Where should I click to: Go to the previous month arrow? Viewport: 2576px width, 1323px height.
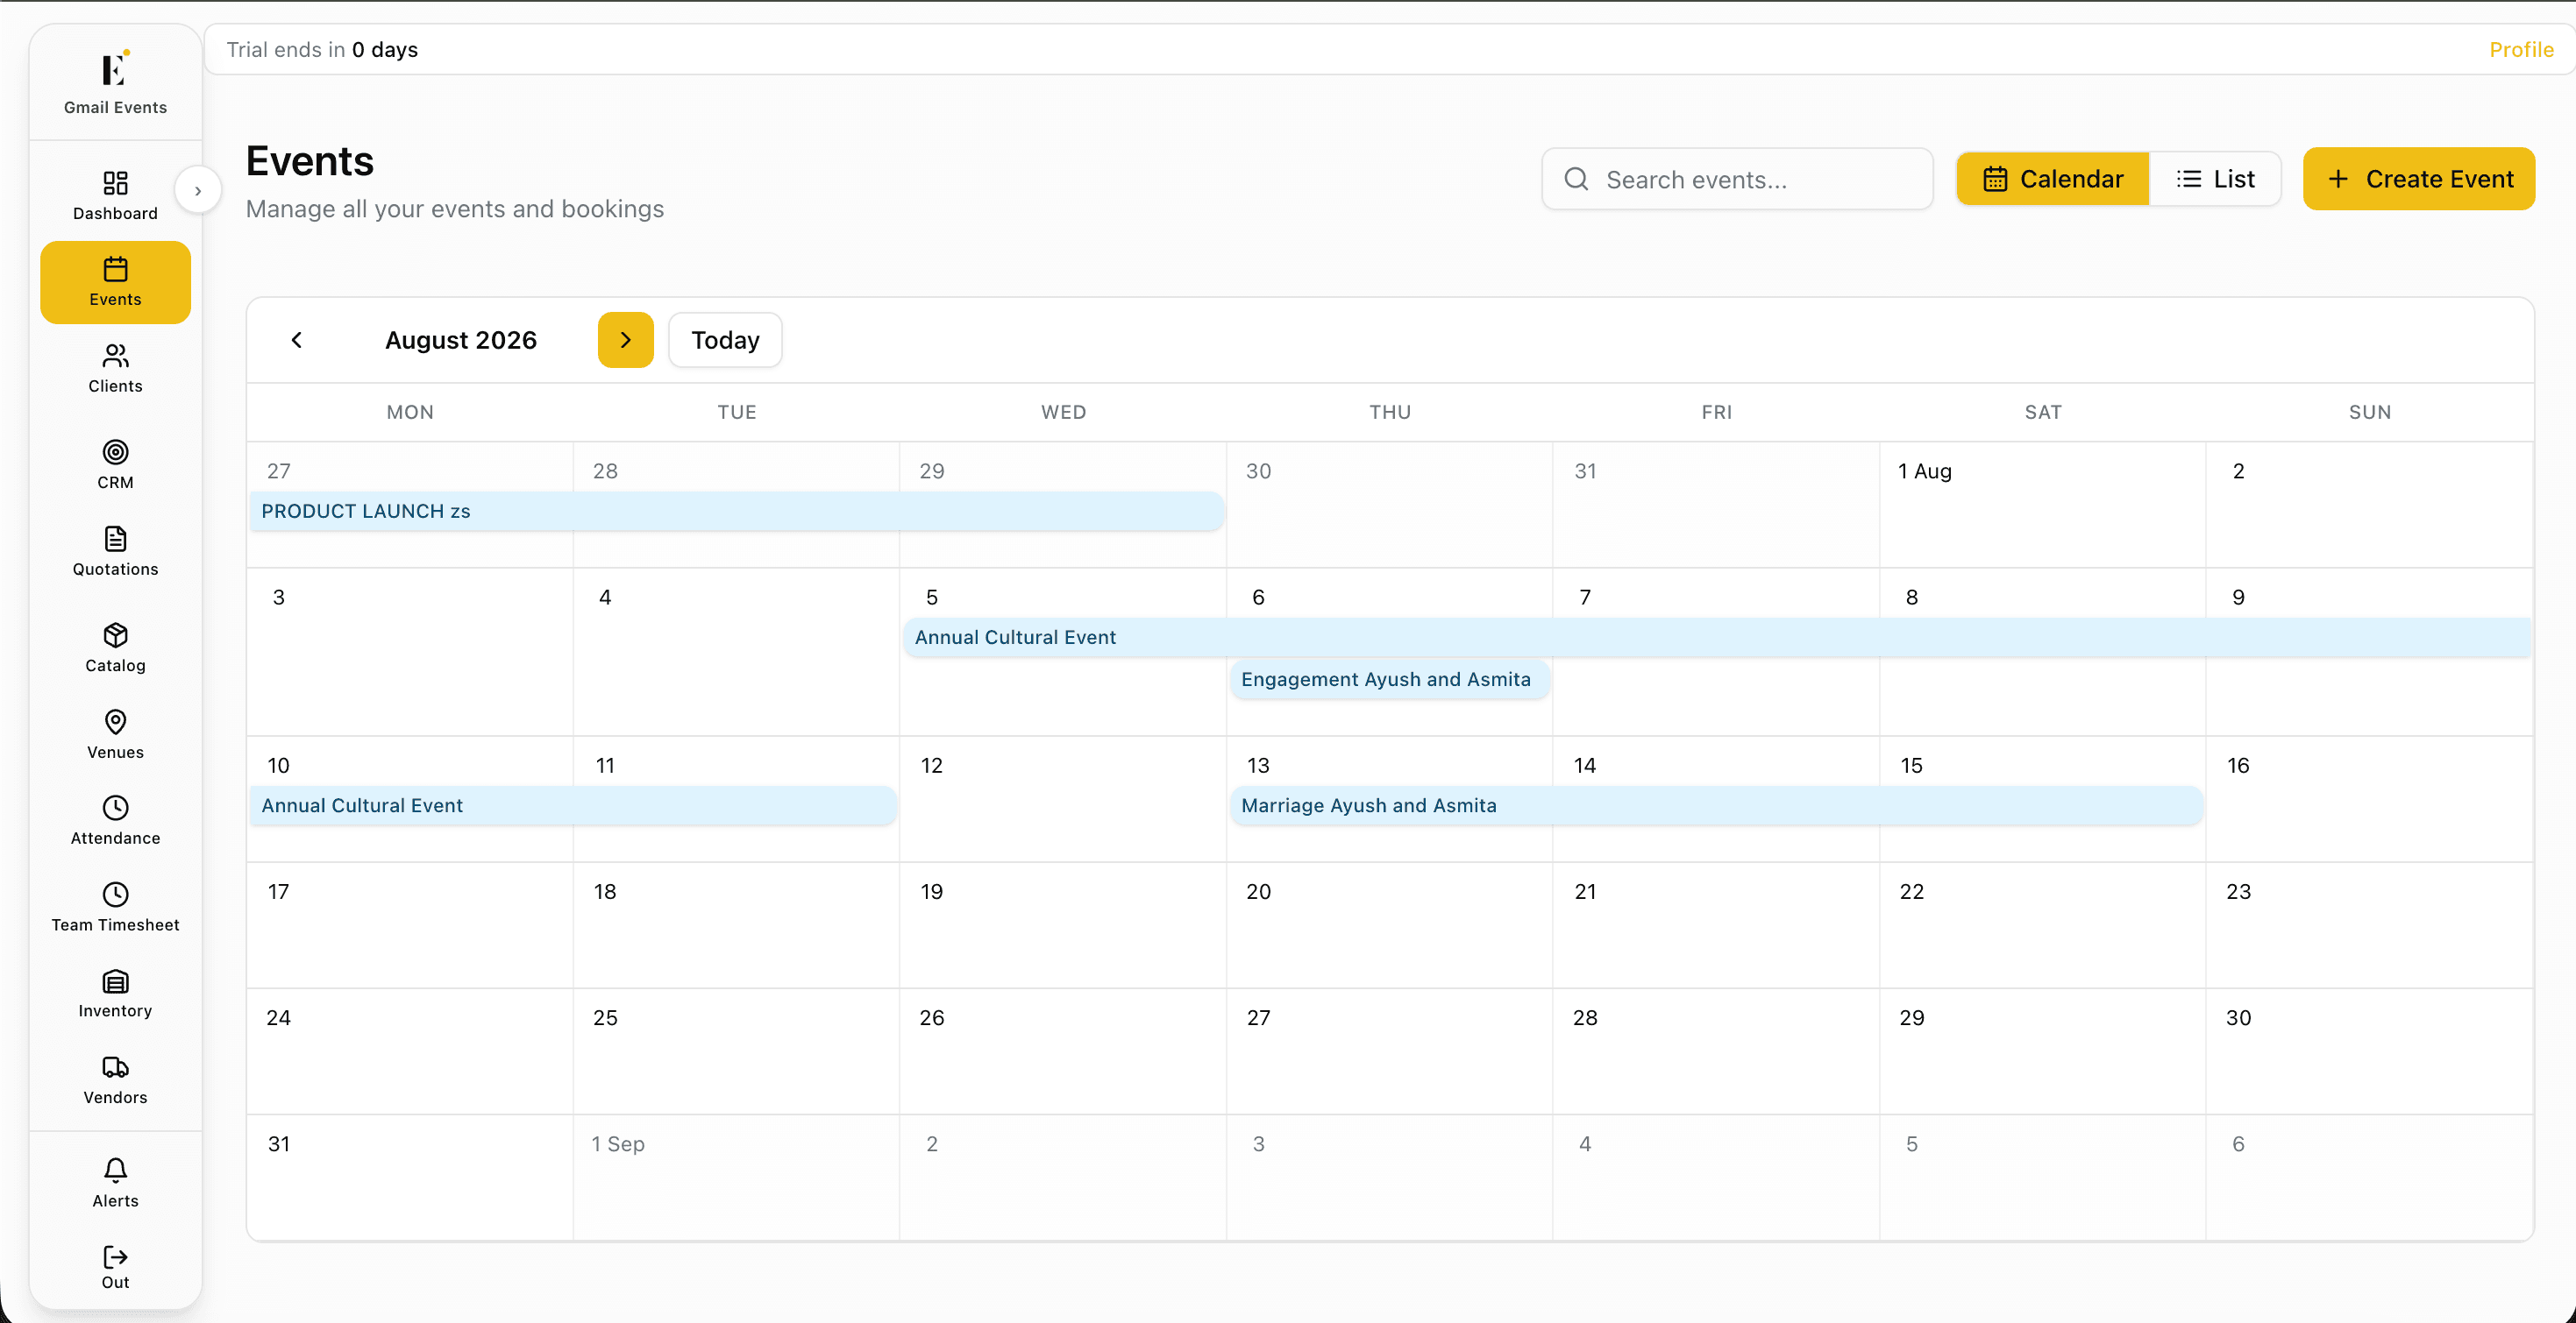tap(296, 340)
